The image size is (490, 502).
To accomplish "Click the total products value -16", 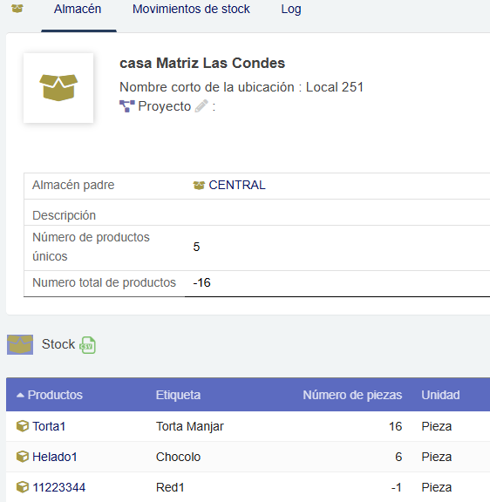I will tap(201, 282).
